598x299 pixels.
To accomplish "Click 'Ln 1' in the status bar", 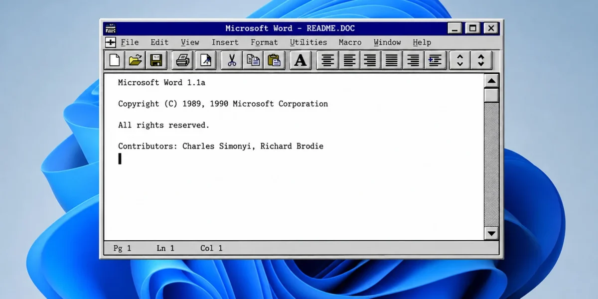I will click(165, 248).
